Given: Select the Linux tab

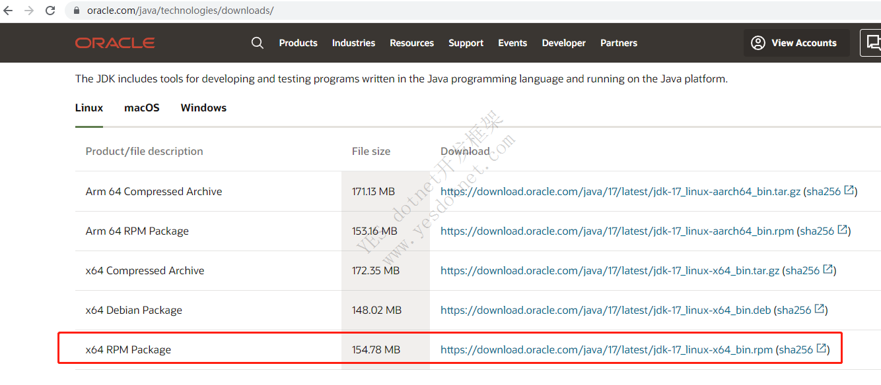Looking at the screenshot, I should point(89,107).
